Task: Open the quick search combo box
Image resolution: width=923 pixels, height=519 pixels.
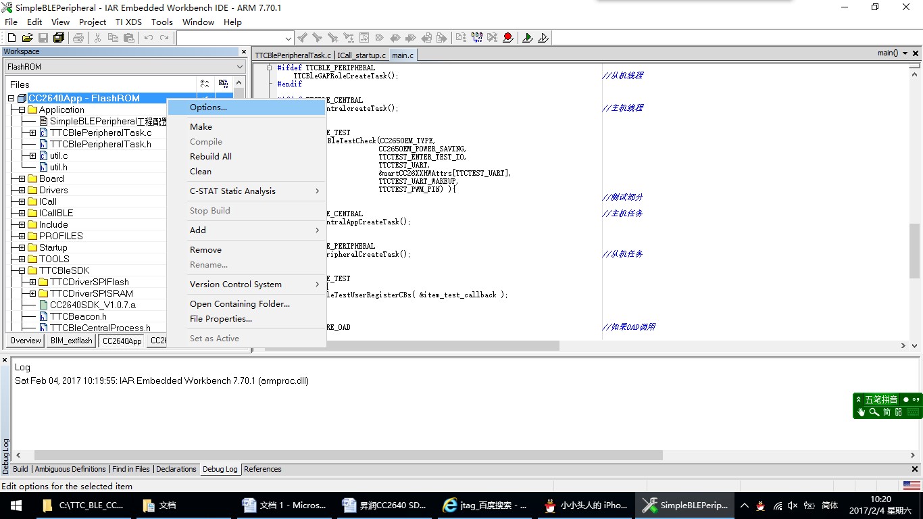Action: click(x=235, y=38)
